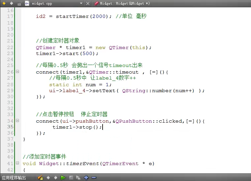
Task: Close the widget.cpp document
Action: 88,3
